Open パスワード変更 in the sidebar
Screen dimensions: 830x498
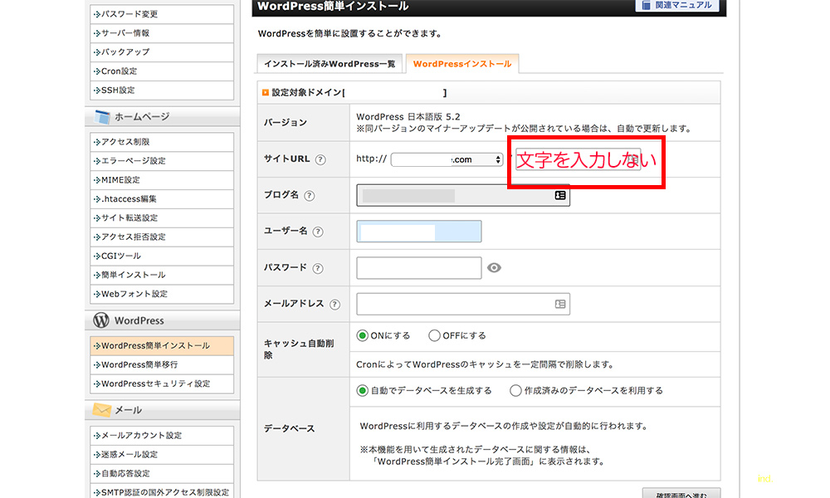162,14
